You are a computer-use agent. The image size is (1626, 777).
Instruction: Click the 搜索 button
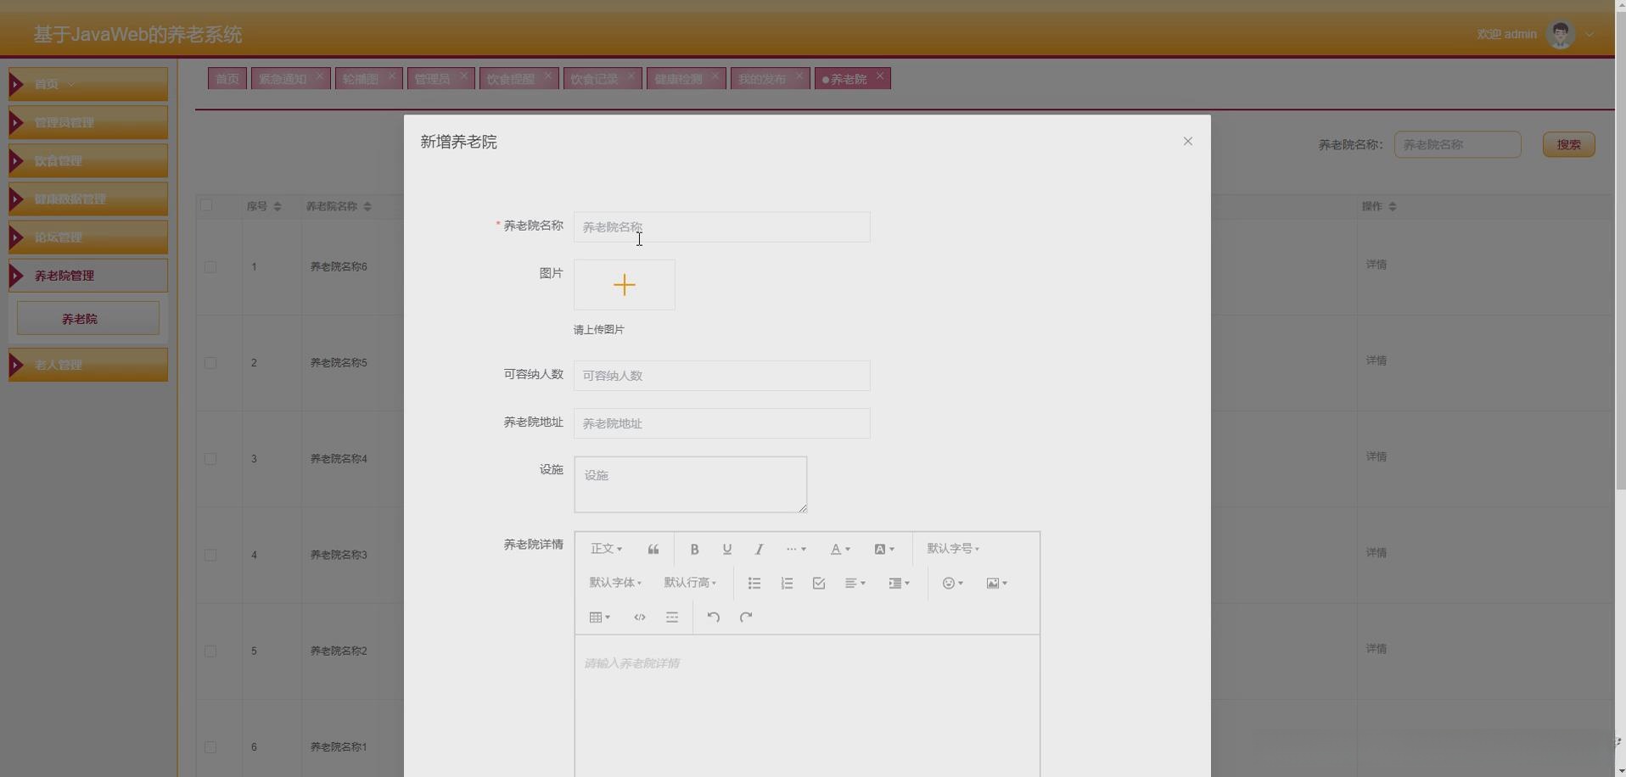(x=1567, y=144)
